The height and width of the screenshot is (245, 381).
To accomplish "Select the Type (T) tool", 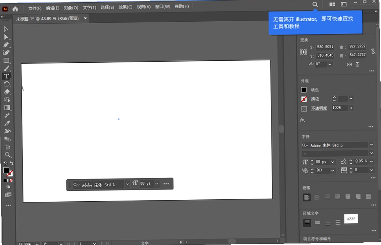I will (x=6, y=76).
